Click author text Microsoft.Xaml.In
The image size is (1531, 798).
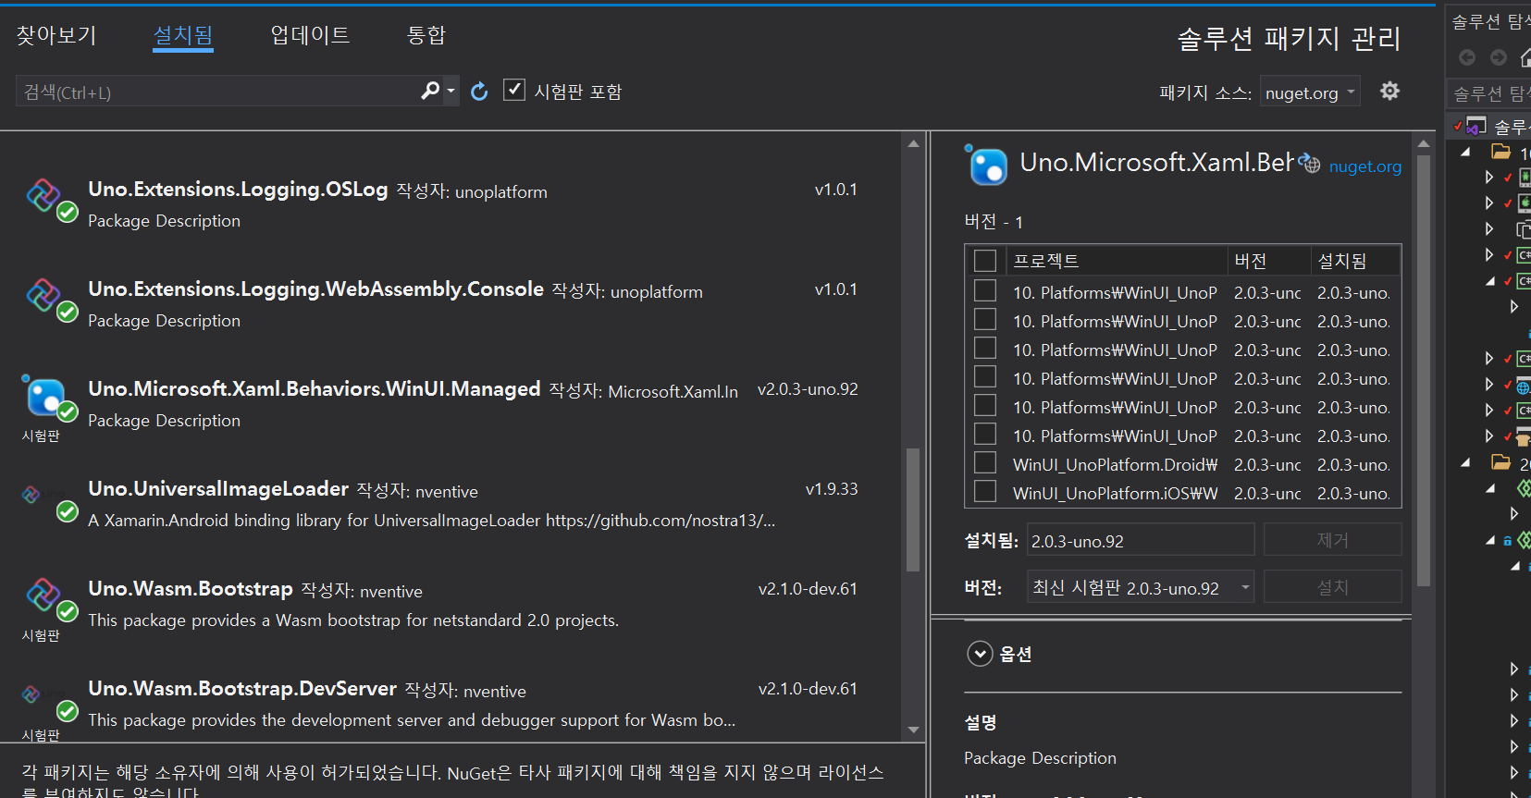(673, 392)
